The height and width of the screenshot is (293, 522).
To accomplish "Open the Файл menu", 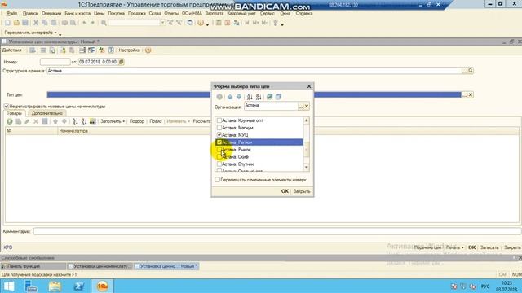I will (11, 14).
